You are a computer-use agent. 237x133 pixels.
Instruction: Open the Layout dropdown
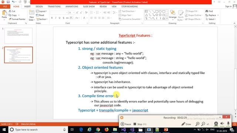point(41,11)
